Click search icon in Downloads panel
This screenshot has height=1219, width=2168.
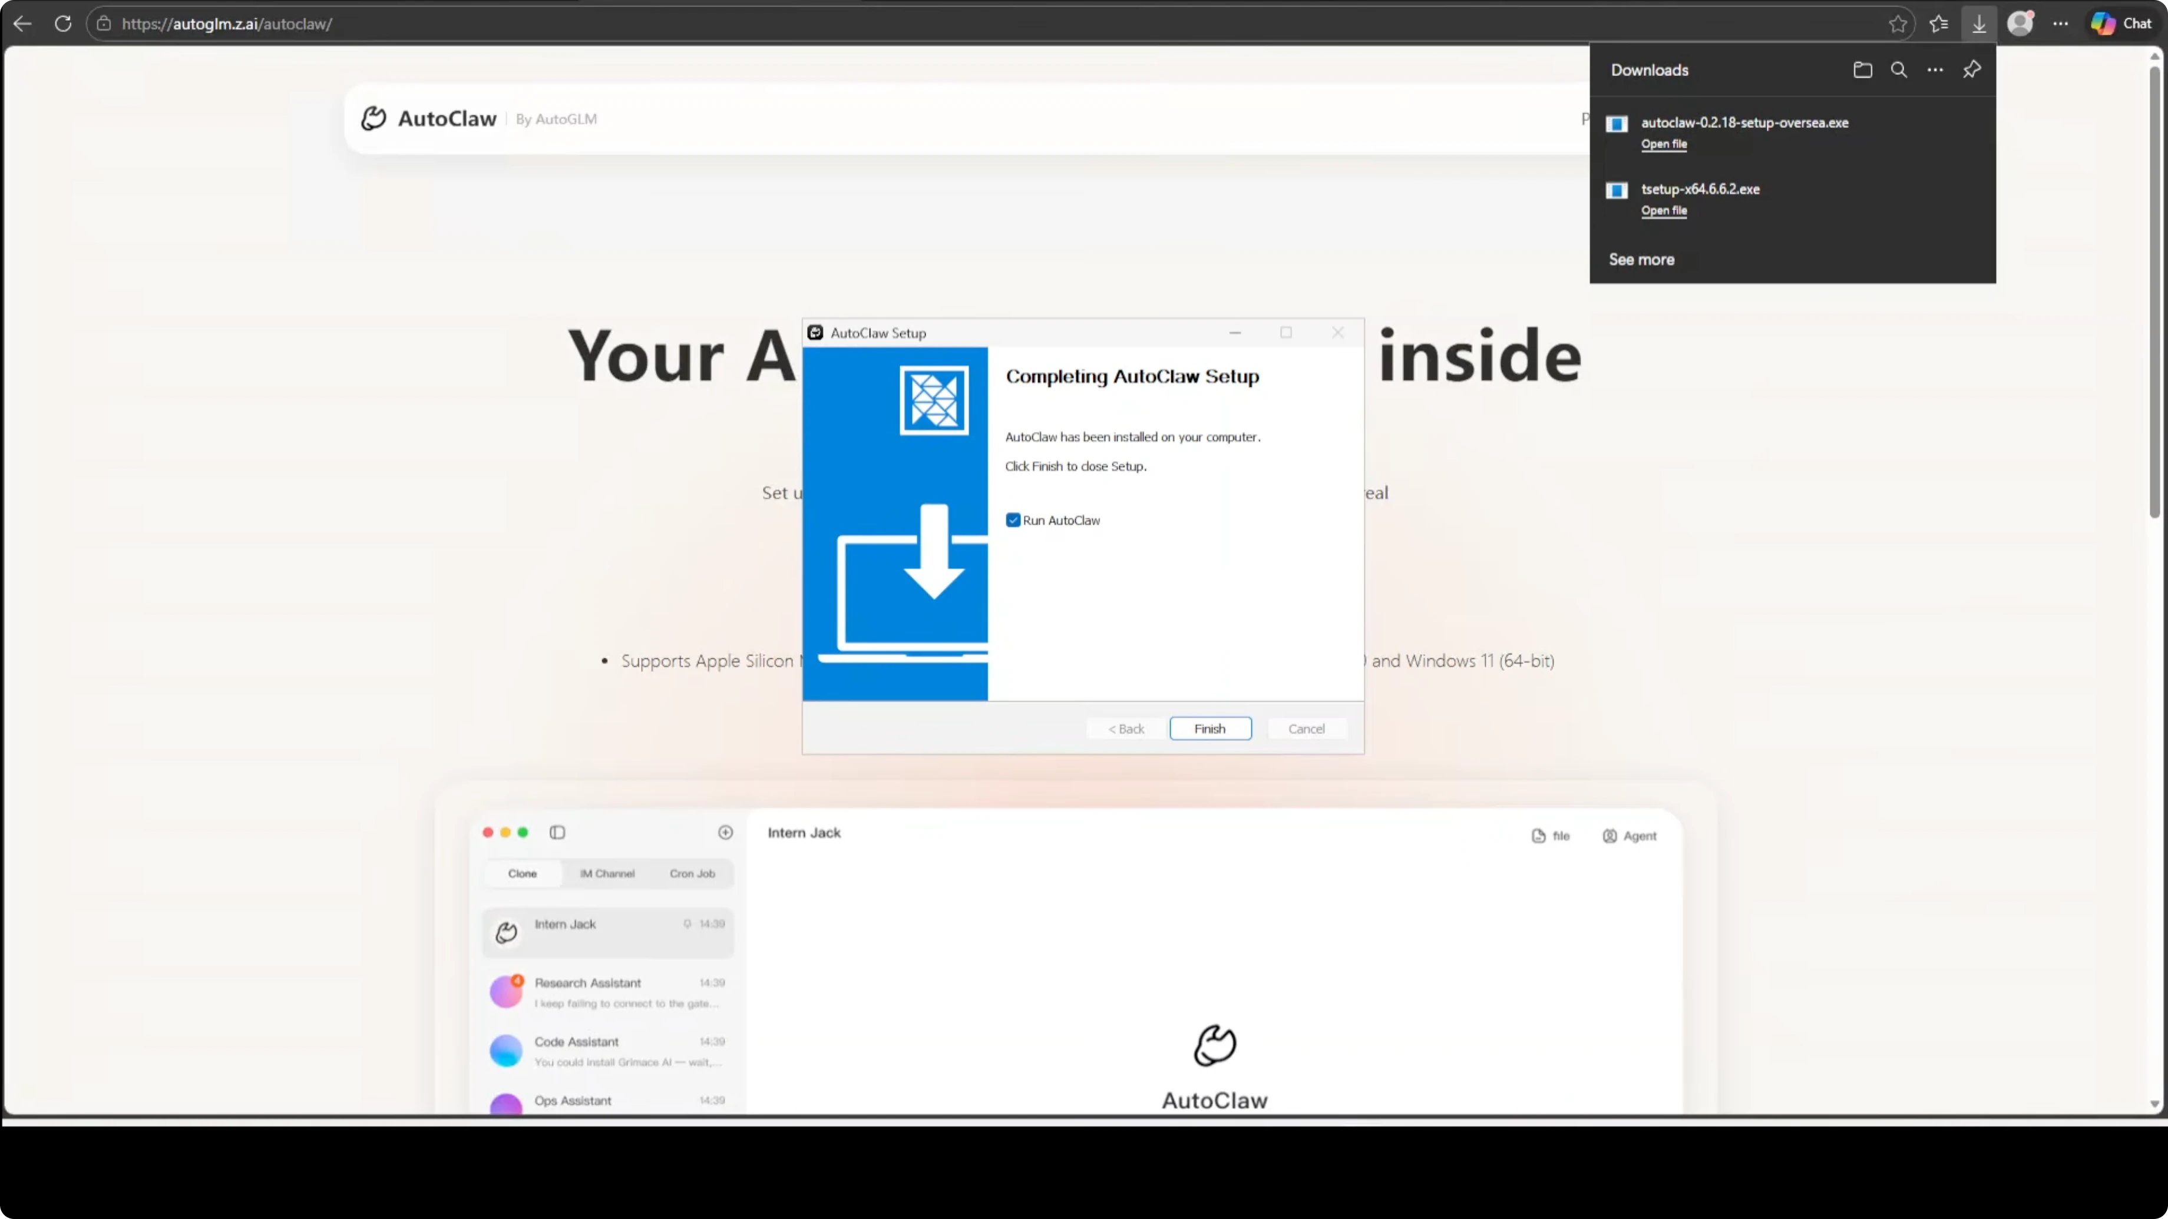click(x=1899, y=70)
